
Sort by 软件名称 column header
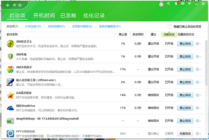(12, 35)
